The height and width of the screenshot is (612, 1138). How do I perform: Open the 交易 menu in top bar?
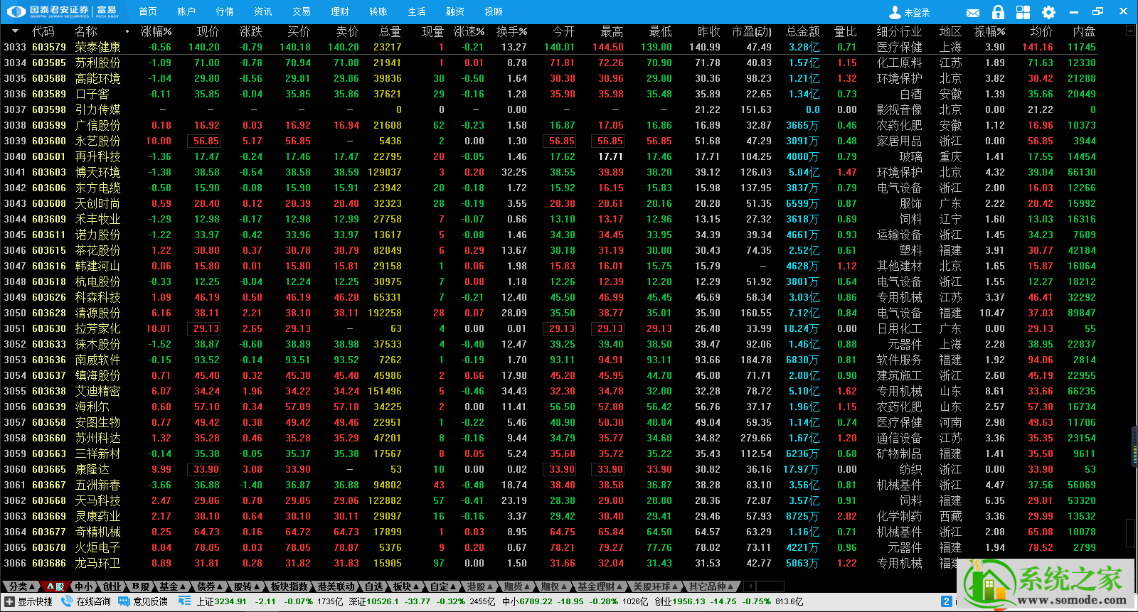click(x=302, y=11)
